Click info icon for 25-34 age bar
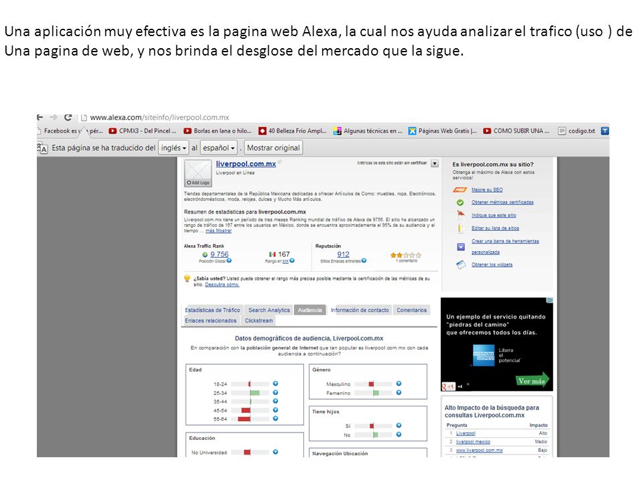Image resolution: width=643 pixels, height=482 pixels. [x=275, y=393]
